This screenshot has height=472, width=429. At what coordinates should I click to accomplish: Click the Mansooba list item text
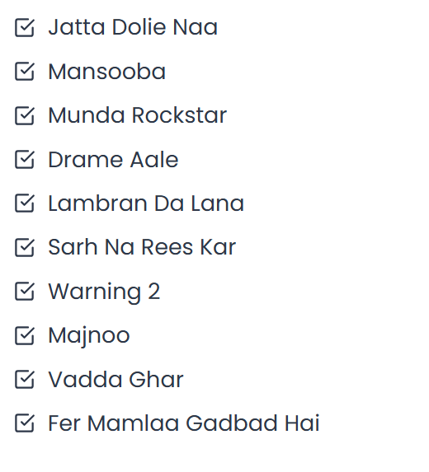tap(107, 72)
